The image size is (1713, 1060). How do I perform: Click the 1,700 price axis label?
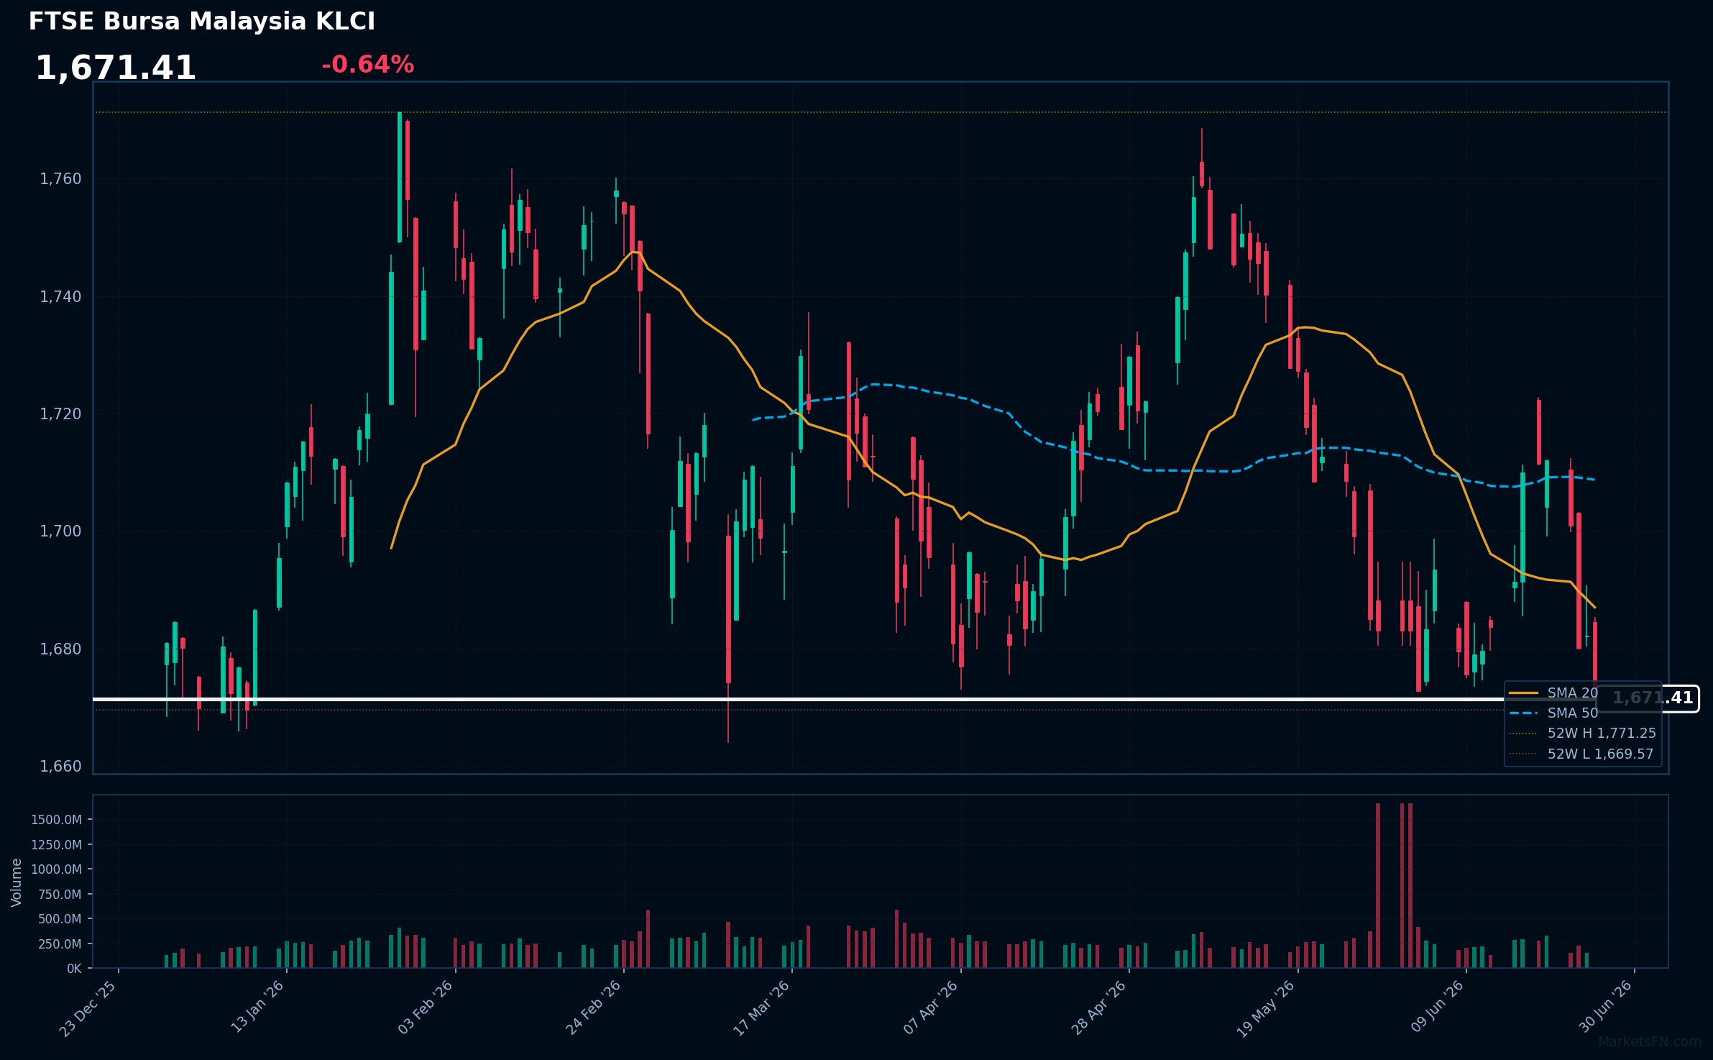61,531
